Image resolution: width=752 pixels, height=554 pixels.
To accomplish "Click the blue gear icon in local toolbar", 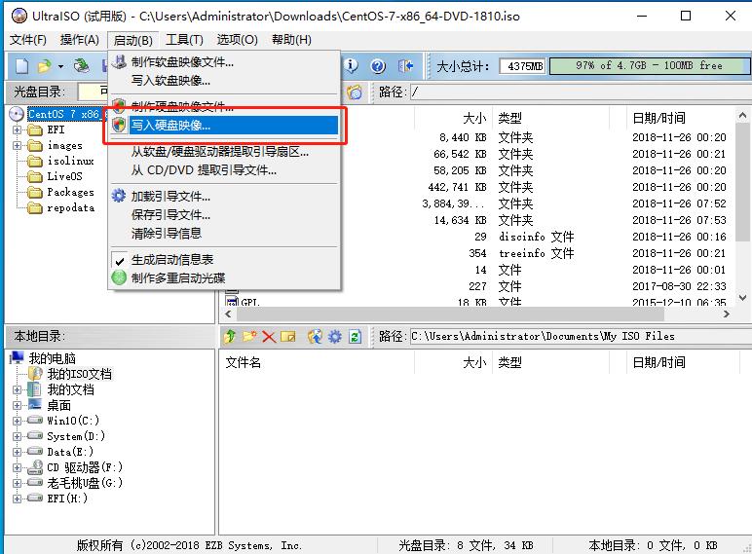I will pos(335,337).
